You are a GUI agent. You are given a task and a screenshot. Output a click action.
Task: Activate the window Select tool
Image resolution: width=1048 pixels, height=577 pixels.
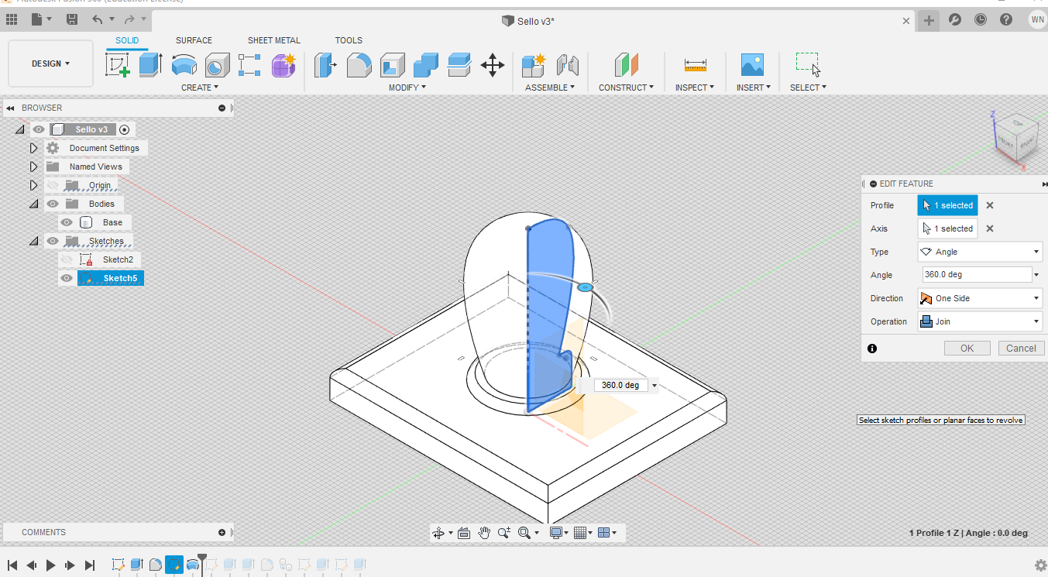[x=808, y=64]
